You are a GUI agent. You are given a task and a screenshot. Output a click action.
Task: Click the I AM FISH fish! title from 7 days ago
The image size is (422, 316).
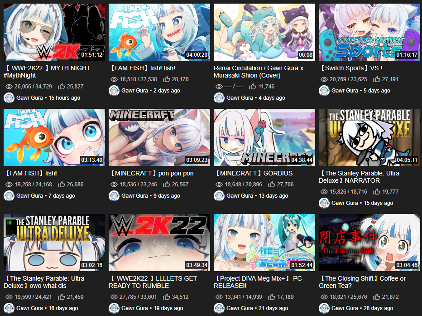30,173
